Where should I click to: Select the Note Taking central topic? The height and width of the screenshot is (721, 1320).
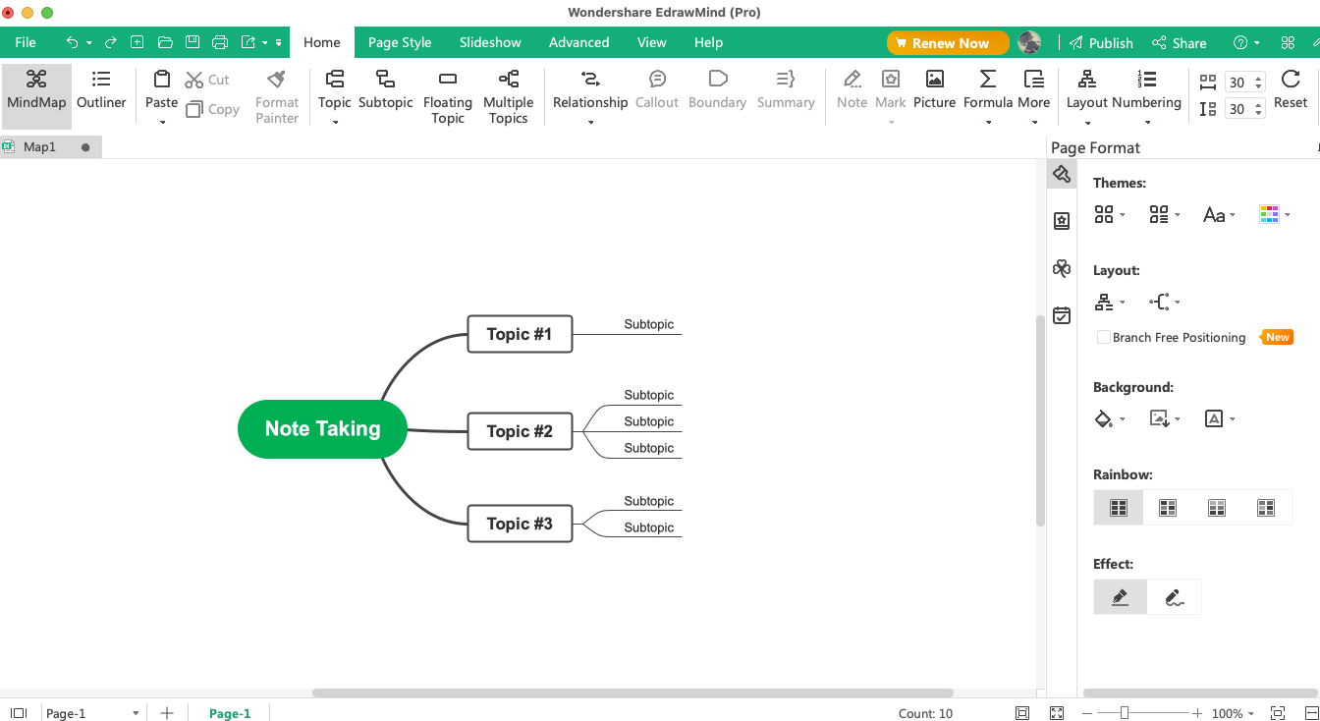[322, 429]
